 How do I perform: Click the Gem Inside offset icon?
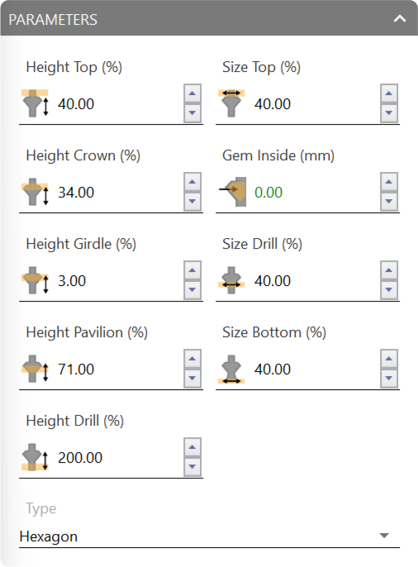point(233,192)
